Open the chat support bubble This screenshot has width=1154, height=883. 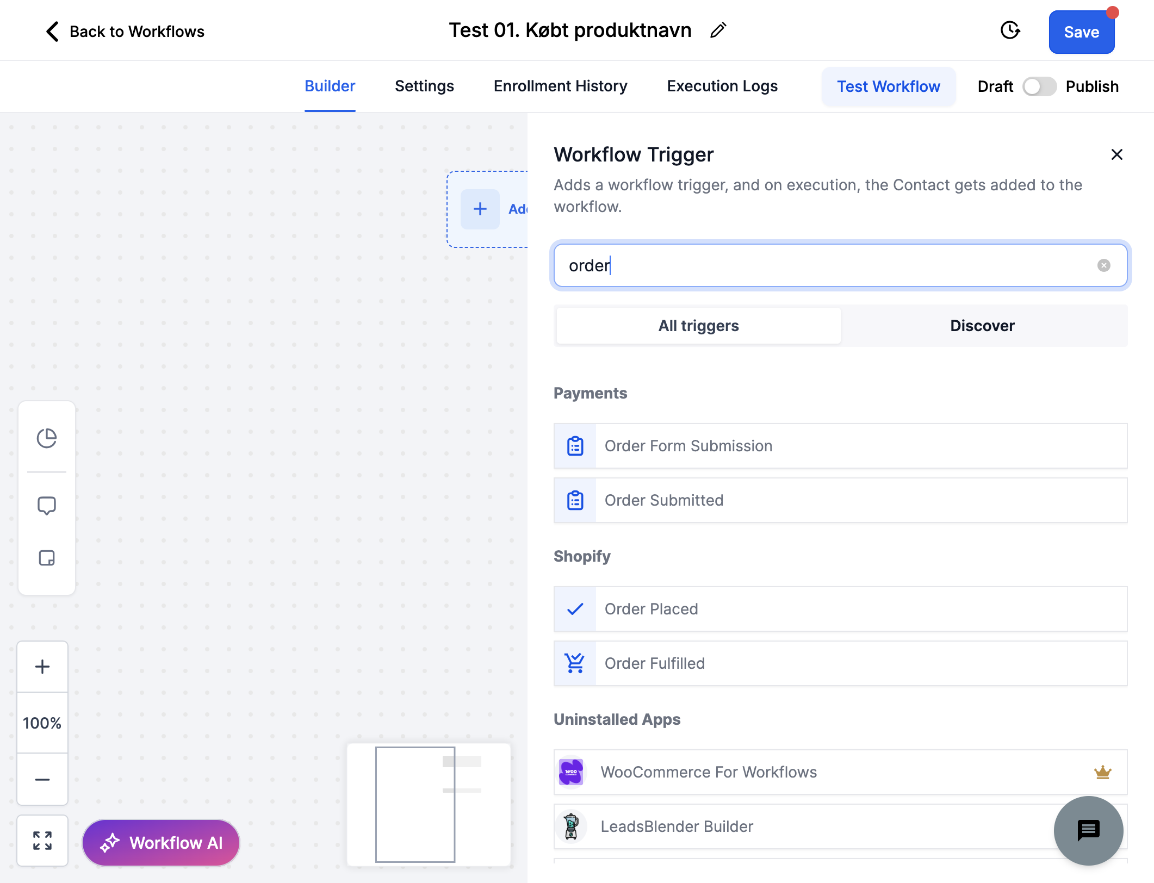1088,830
